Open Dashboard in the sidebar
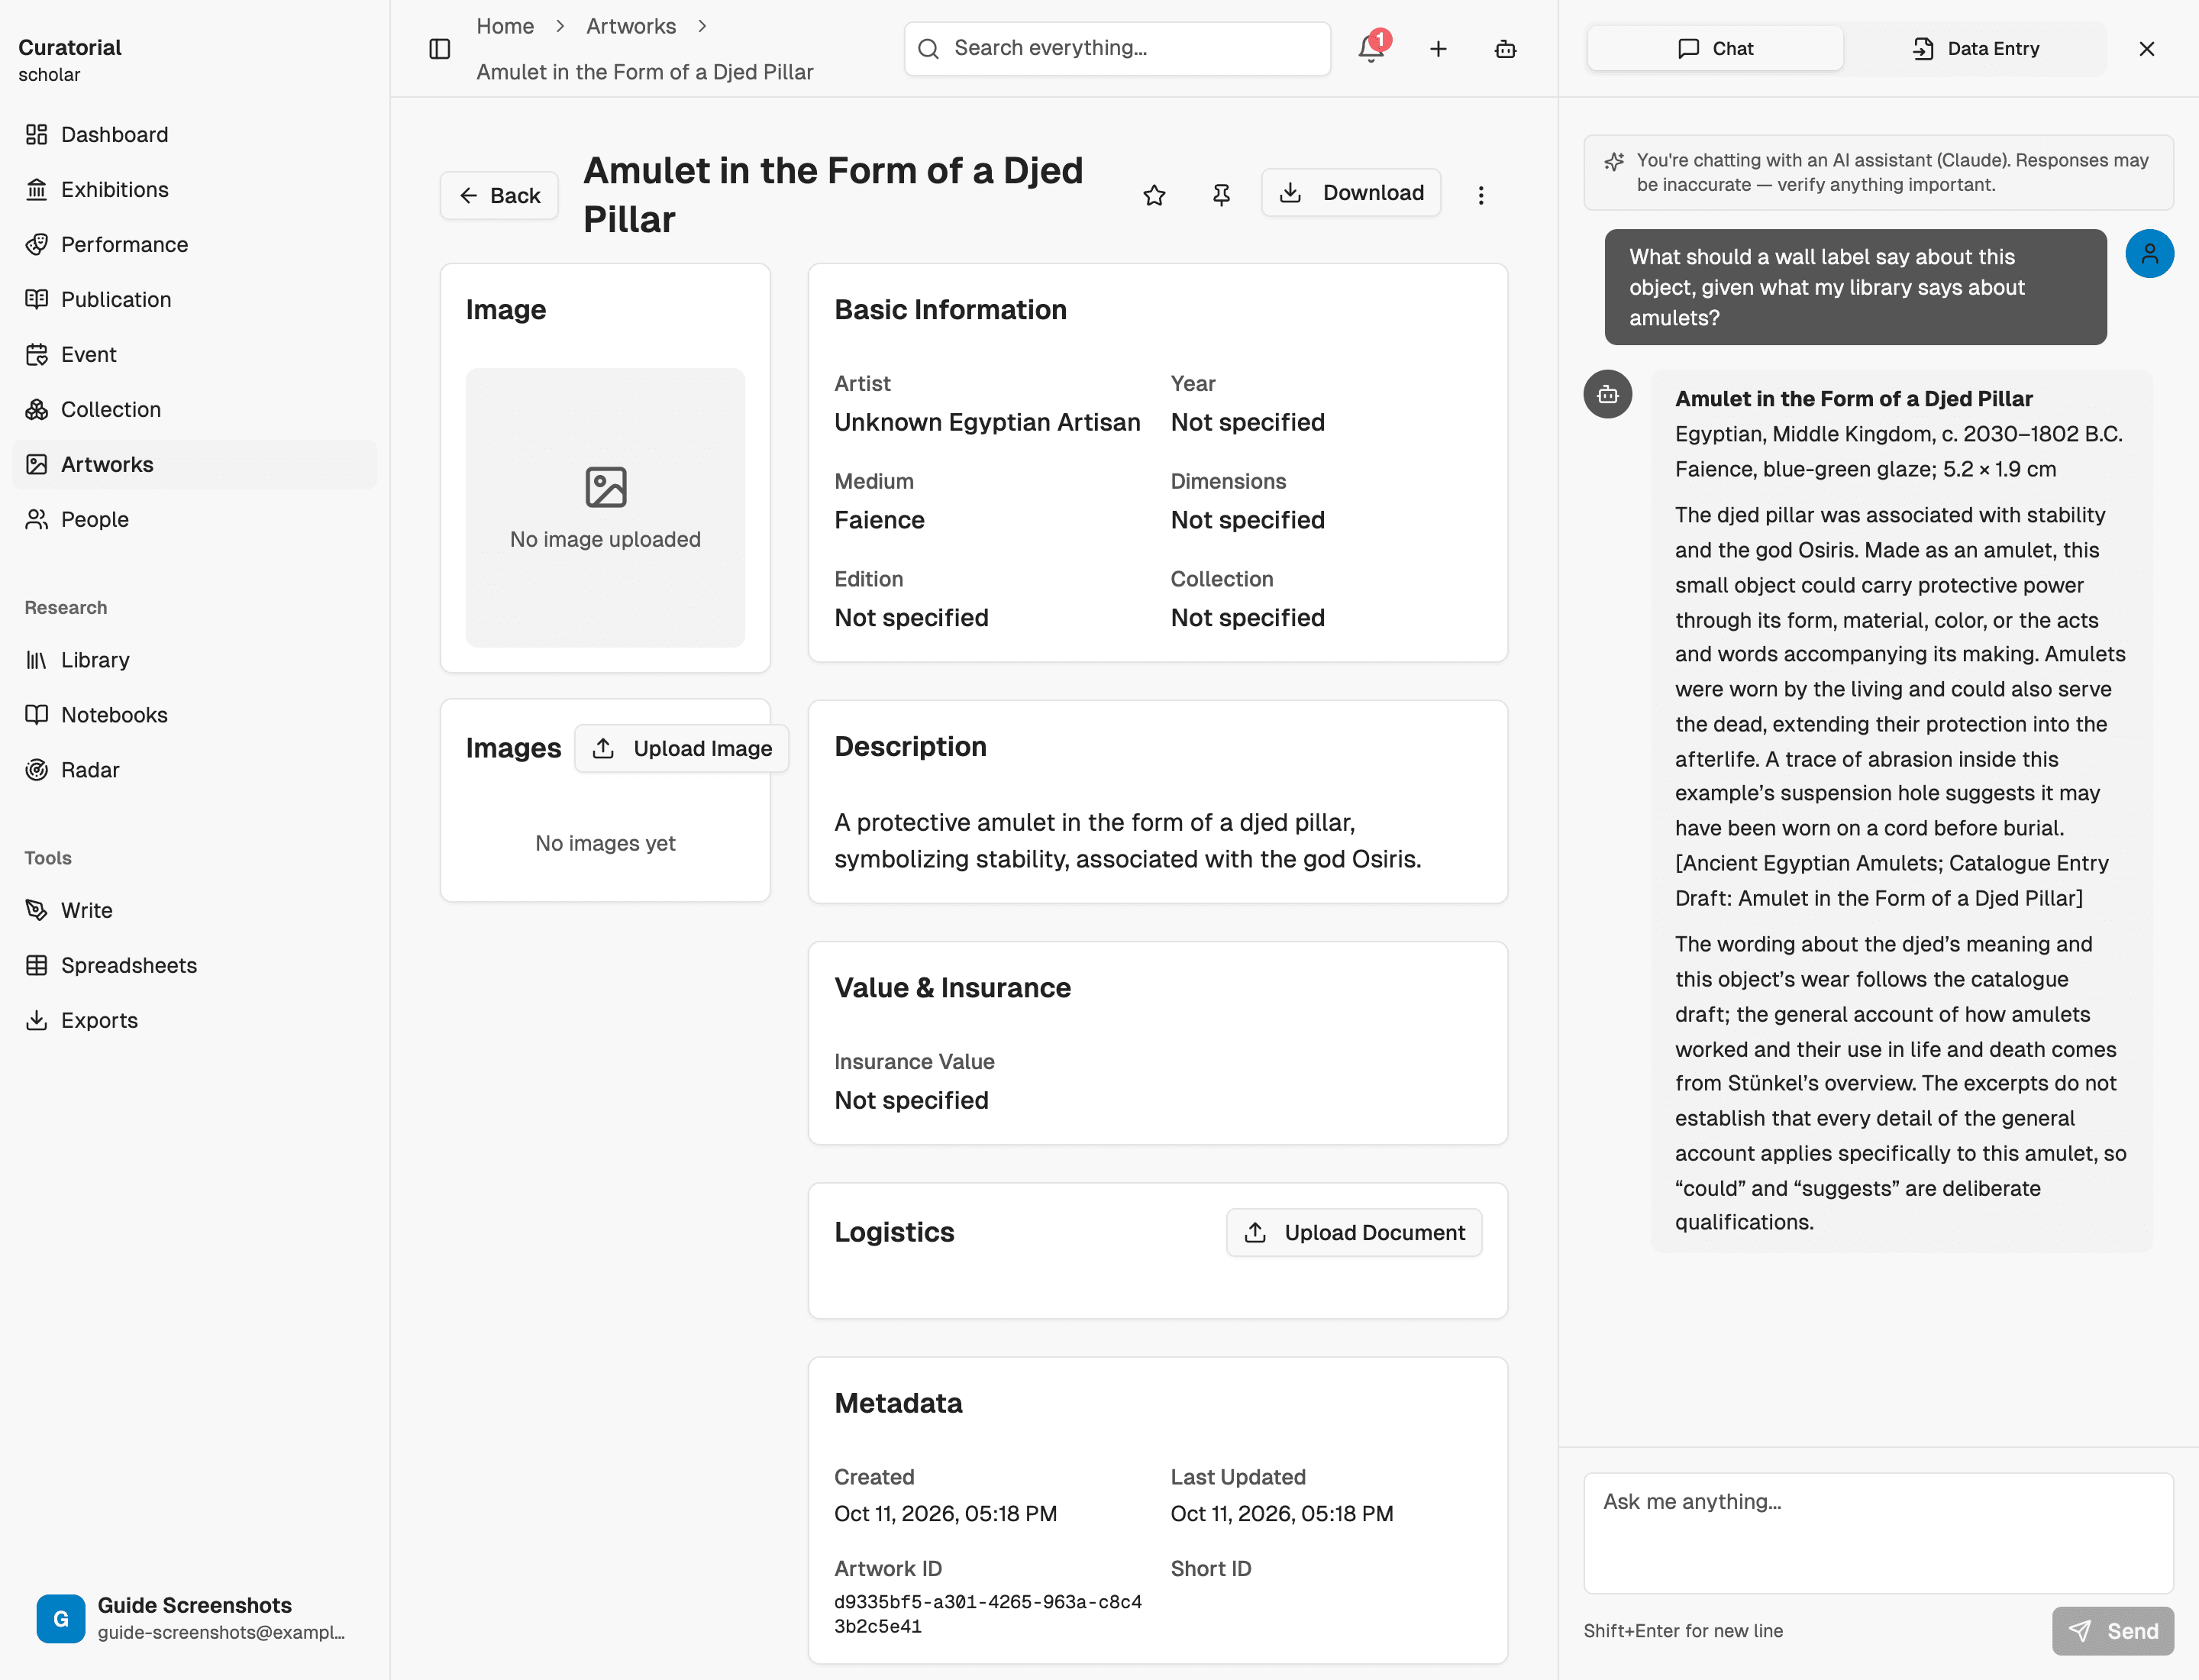Viewport: 2199px width, 1680px height. point(195,134)
